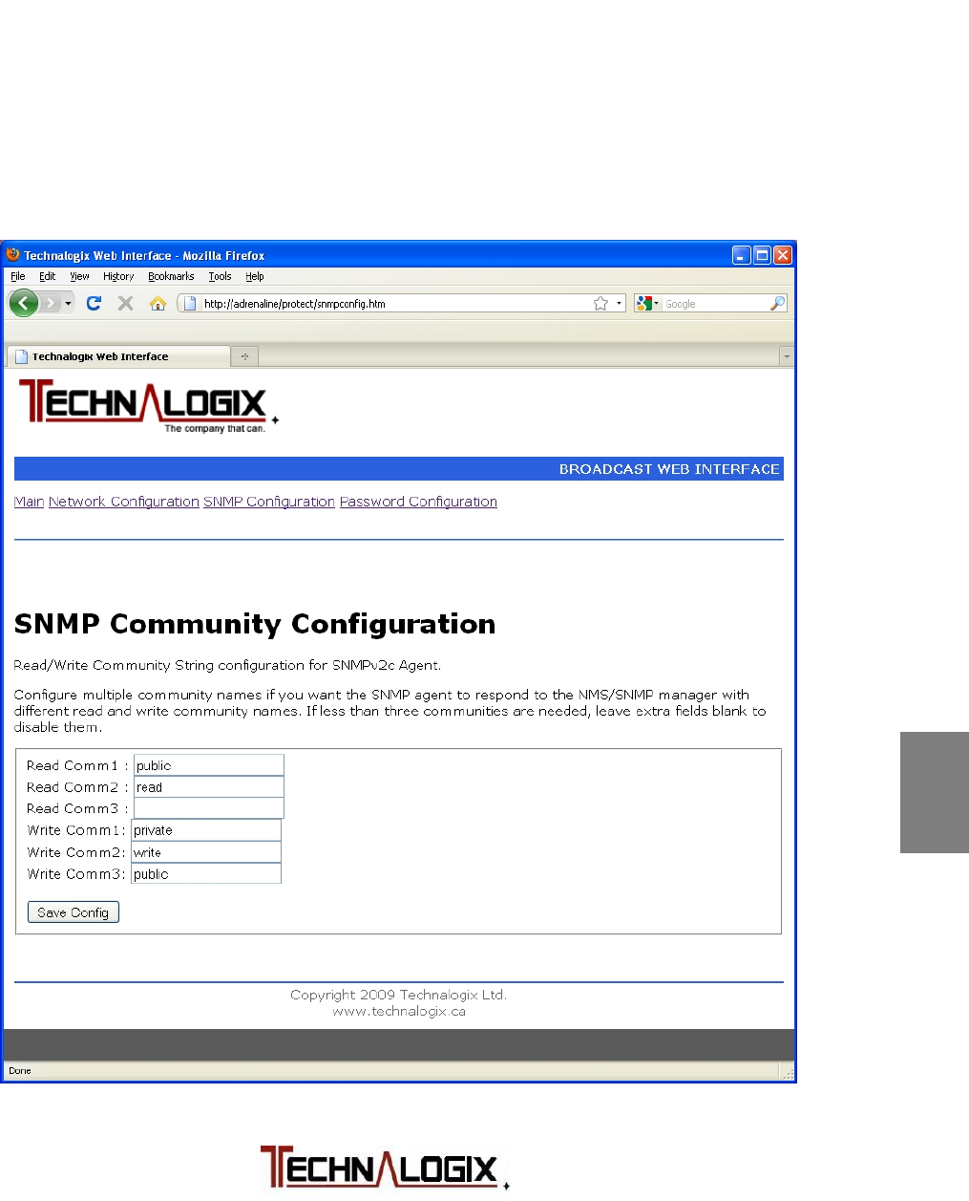969x1201 pixels.
Task: Open the address bar history dropdown
Action: [619, 304]
